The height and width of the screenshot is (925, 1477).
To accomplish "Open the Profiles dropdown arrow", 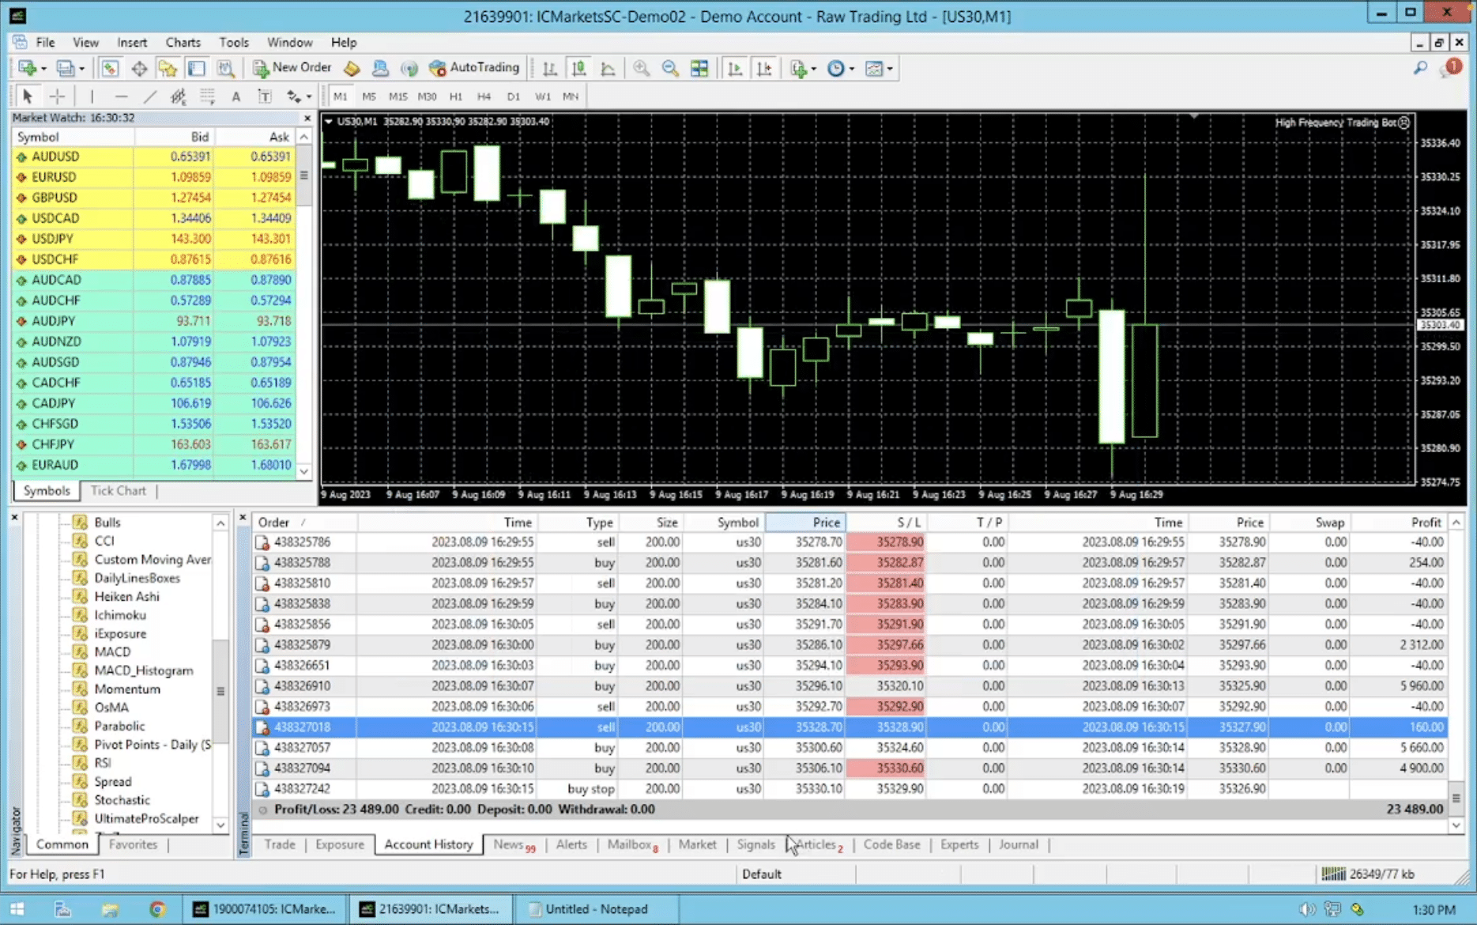I will pos(81,69).
